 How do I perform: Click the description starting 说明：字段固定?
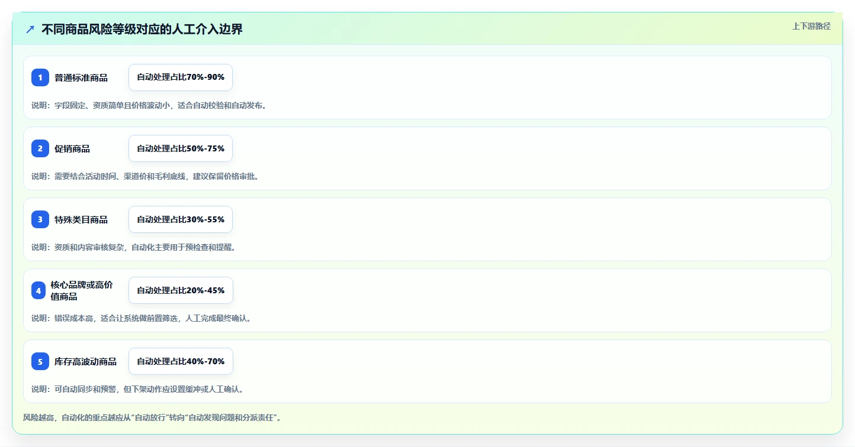coord(149,105)
